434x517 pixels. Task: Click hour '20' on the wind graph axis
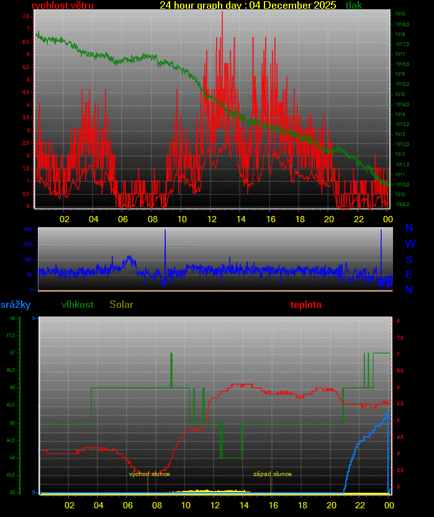click(x=329, y=219)
